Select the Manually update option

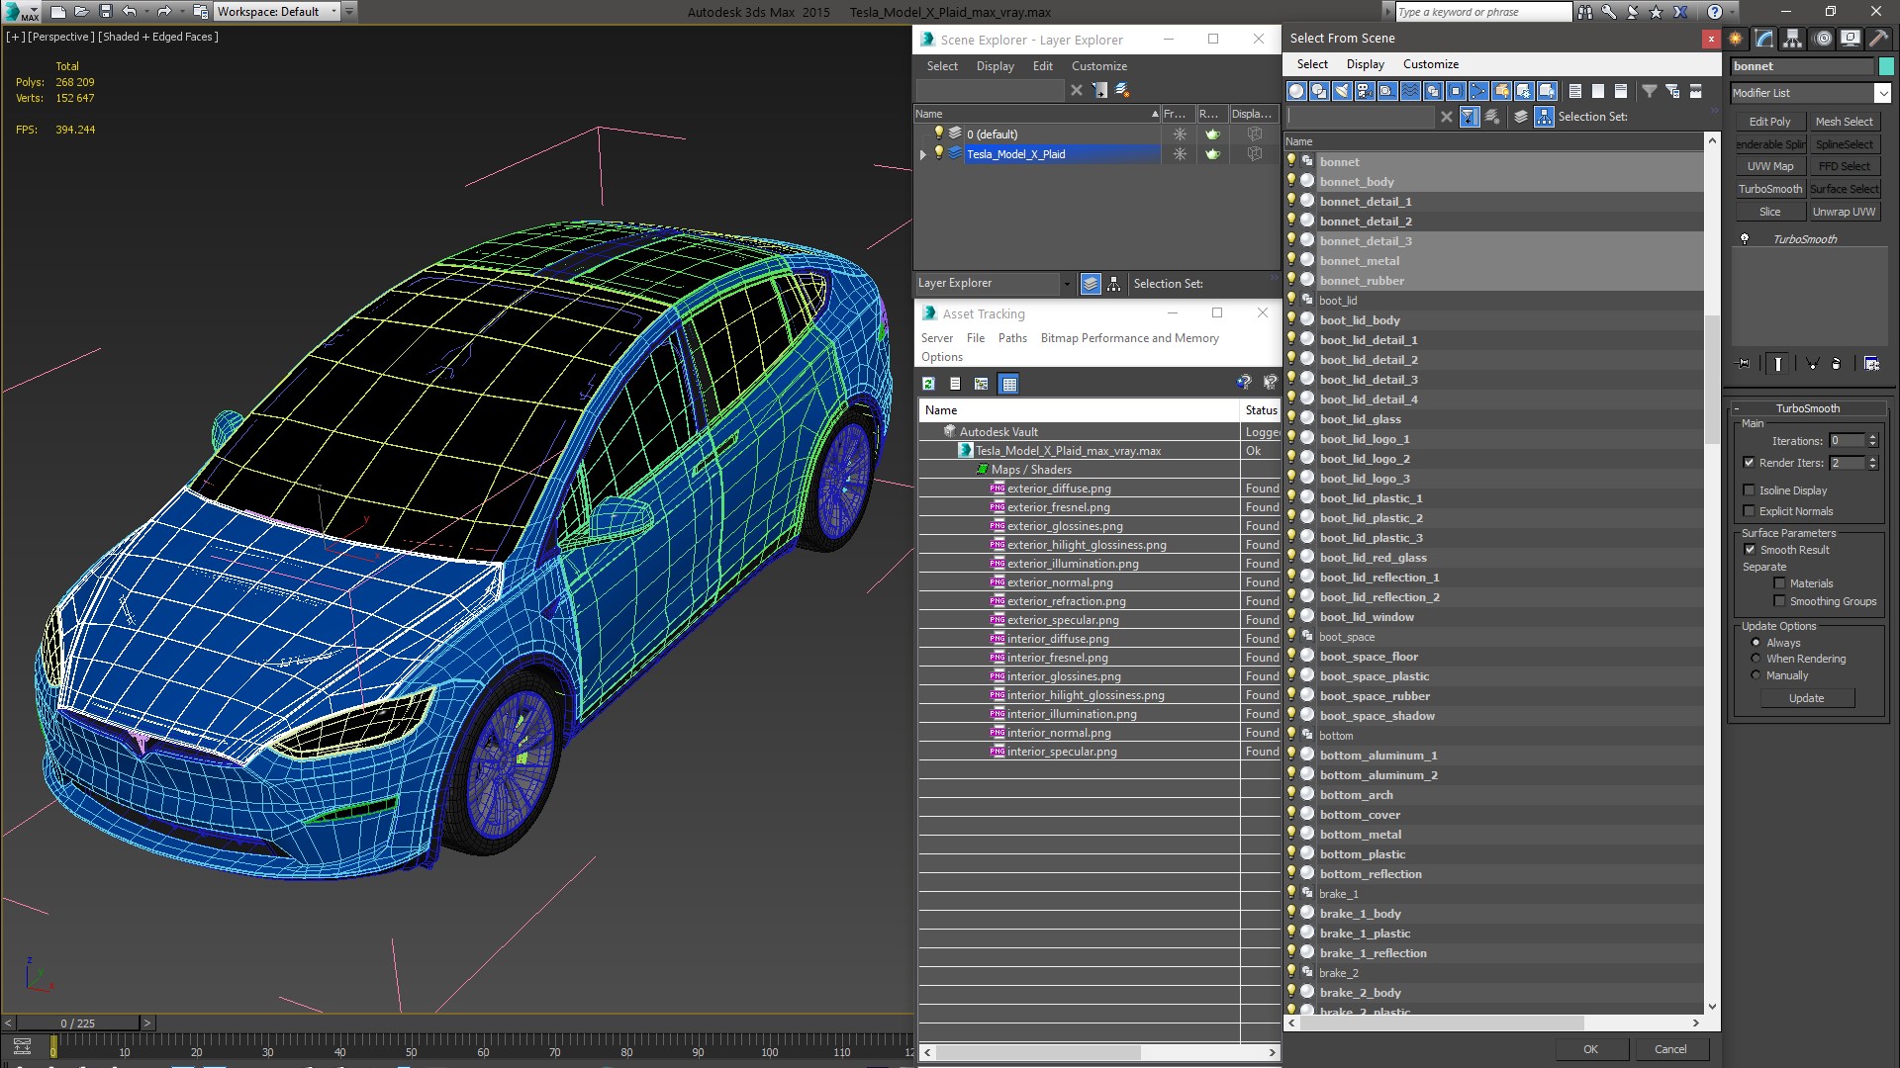click(1757, 675)
